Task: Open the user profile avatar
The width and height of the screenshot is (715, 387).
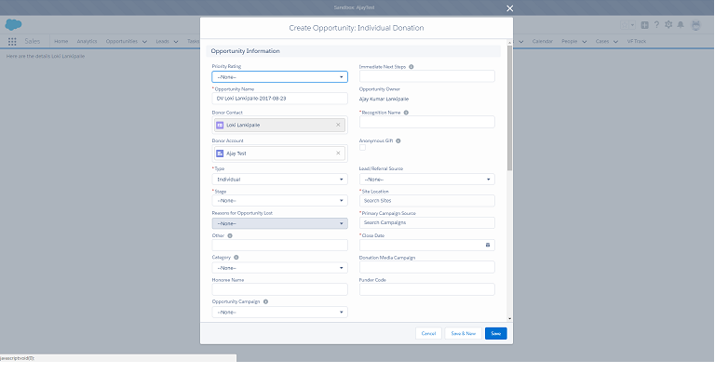Action: (695, 25)
